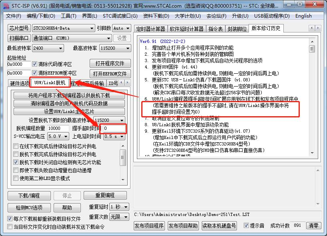Enable 脱机下载完成后持续给目标芯片供电
This screenshot has width=327, height=236.
pyautogui.click(x=16, y=154)
